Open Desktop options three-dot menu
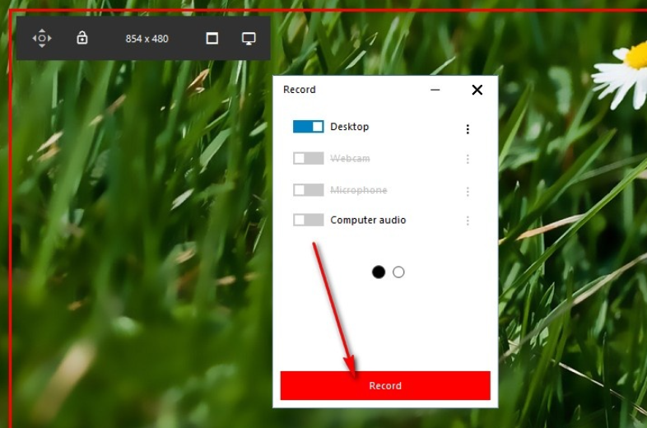Screen dimensions: 647x428 coord(468,129)
